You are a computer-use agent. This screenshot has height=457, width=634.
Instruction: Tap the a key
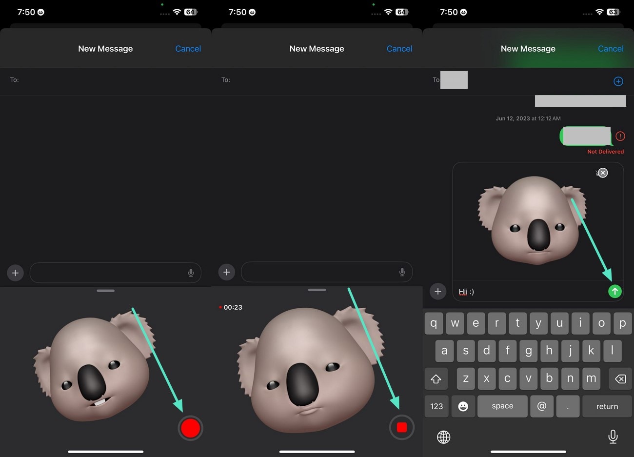point(444,351)
